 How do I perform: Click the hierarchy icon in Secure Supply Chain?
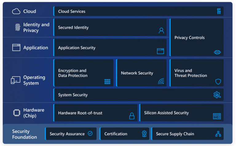[x=218, y=134]
